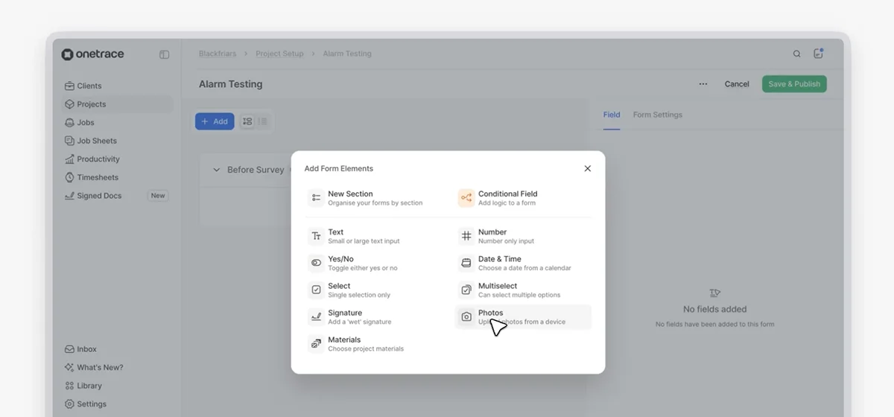Click 'Small or large text input' description

364,241
